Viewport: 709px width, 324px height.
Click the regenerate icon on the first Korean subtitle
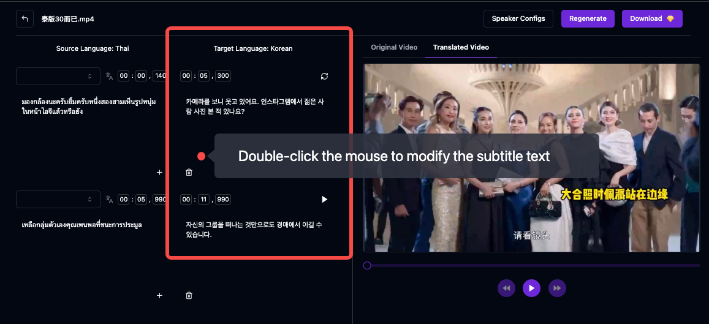click(x=324, y=76)
